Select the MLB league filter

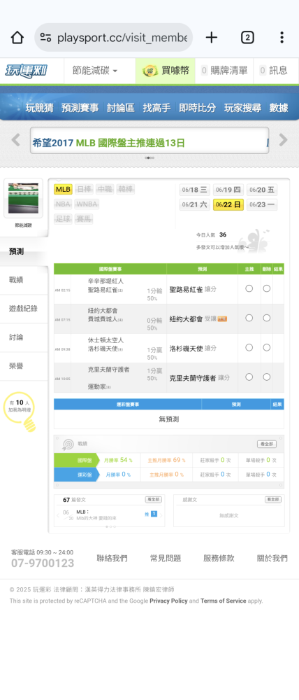(64, 189)
